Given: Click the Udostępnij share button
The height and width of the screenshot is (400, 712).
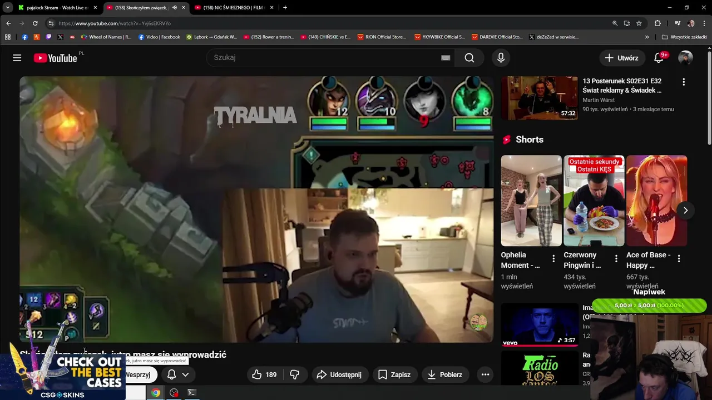Looking at the screenshot, I should 339,374.
